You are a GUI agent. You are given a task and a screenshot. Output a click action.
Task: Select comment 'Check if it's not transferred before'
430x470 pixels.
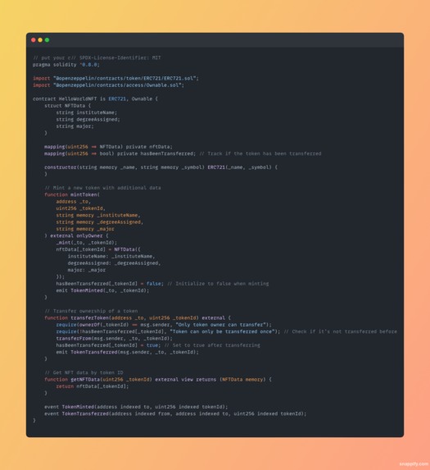tap(340, 331)
